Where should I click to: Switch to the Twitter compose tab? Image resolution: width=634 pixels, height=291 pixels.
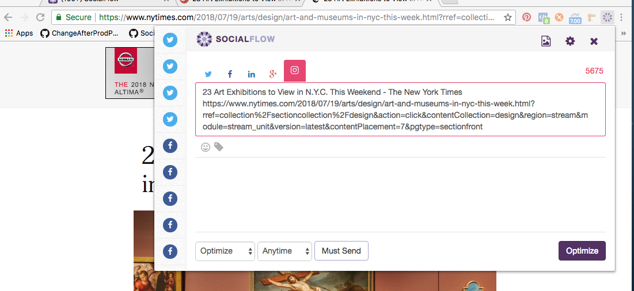click(x=208, y=74)
